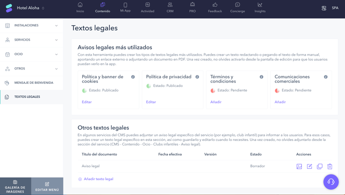Open the Concierge section
This screenshot has height=195, width=345.
click(237, 8)
